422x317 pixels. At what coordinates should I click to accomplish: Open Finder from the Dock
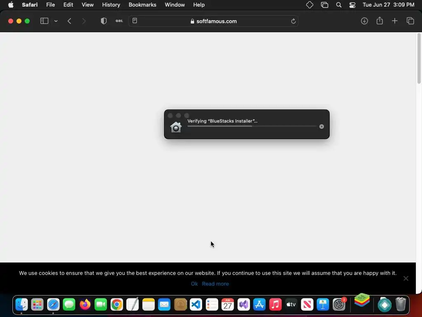(x=21, y=305)
